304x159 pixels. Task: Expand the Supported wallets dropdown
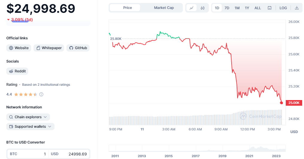click(x=30, y=127)
